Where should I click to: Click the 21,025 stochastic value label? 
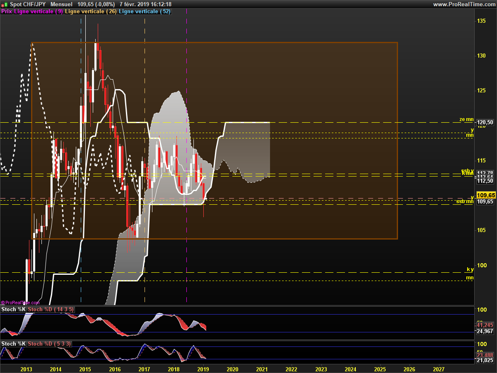tap(485, 360)
